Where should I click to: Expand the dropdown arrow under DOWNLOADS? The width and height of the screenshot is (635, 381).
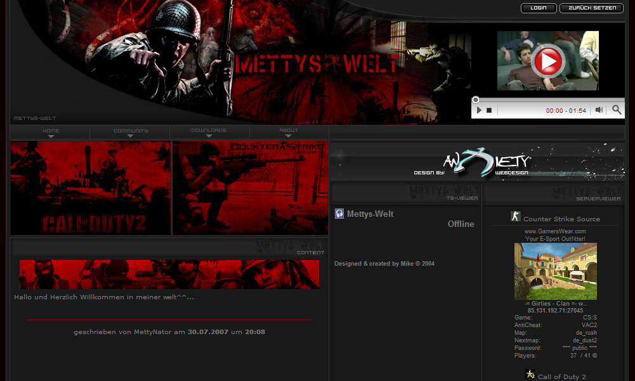pyautogui.click(x=209, y=136)
